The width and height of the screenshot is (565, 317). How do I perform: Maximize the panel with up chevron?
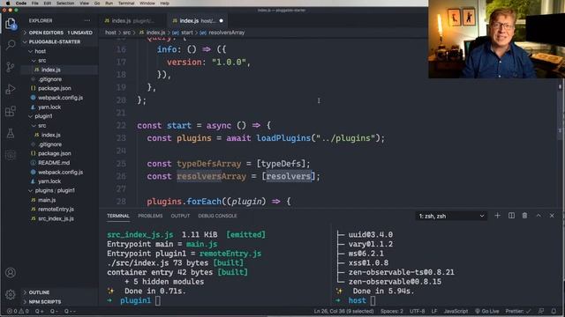[539, 216]
